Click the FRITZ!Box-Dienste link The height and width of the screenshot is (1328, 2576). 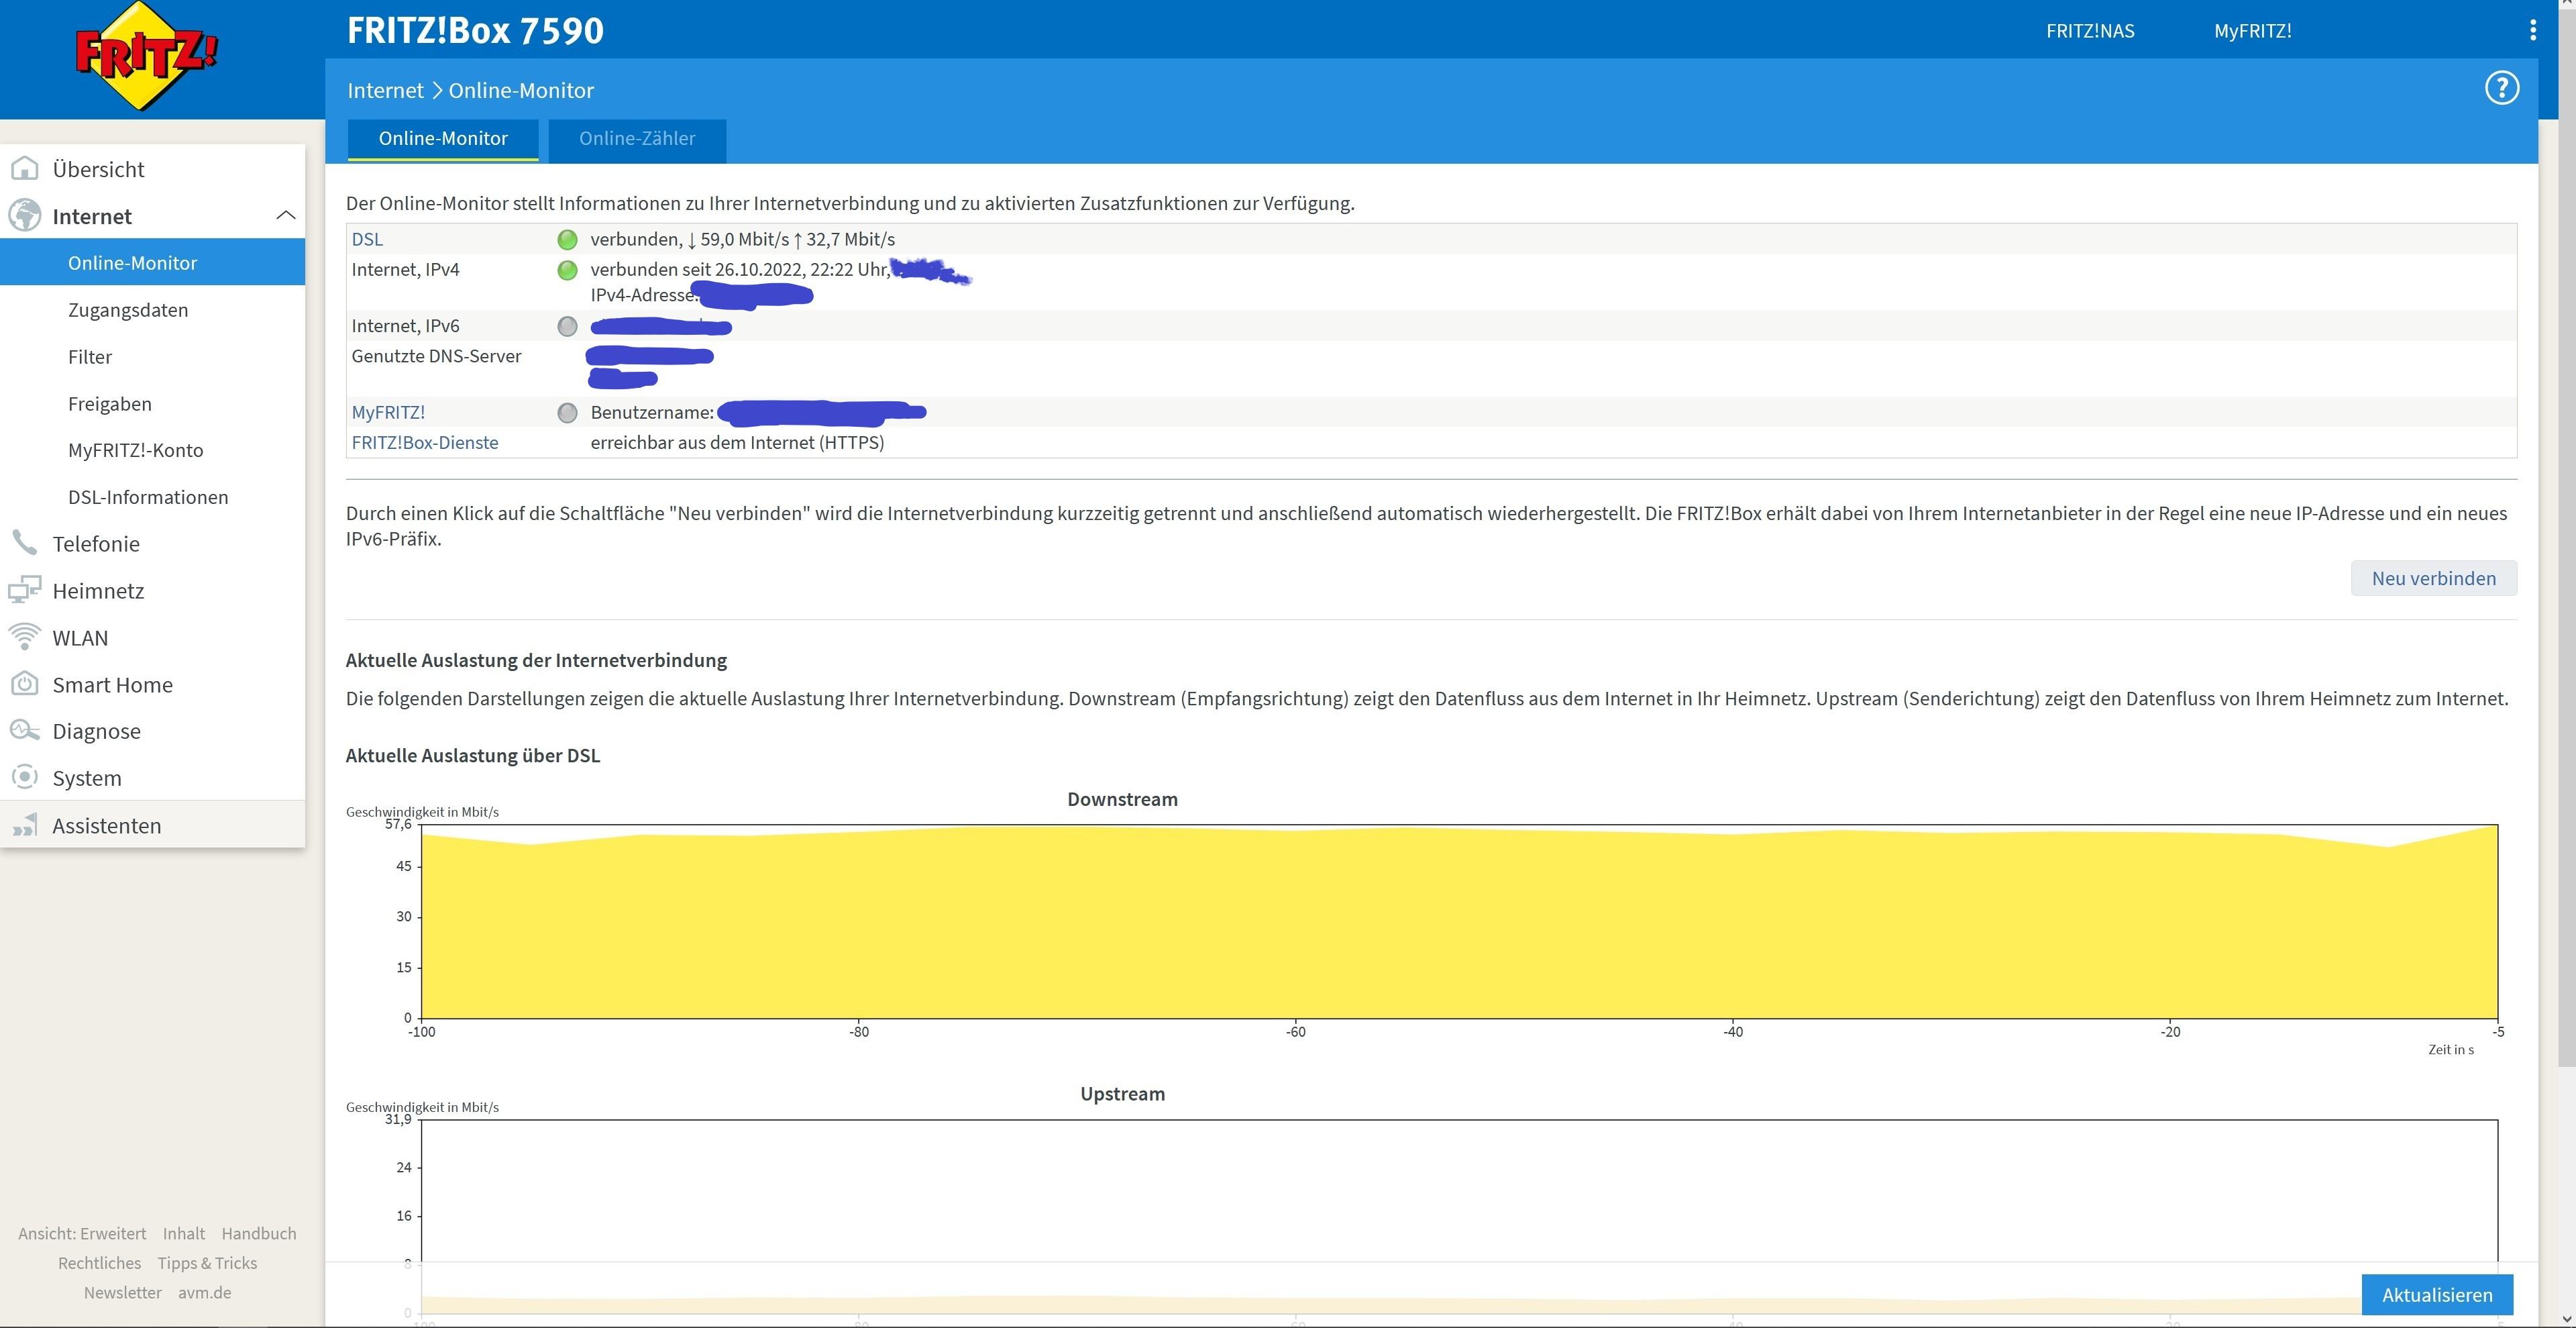[425, 442]
